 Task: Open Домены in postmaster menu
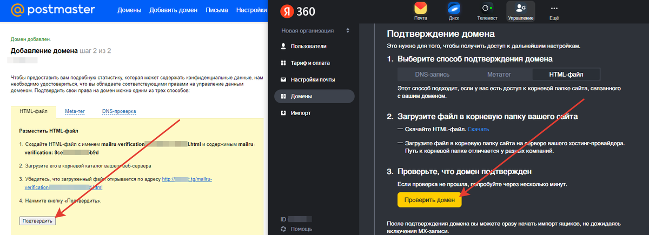point(129,10)
